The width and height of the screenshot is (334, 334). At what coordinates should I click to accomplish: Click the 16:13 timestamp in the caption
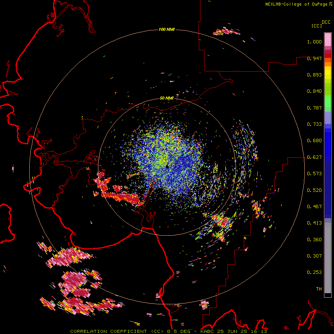(x=259, y=331)
